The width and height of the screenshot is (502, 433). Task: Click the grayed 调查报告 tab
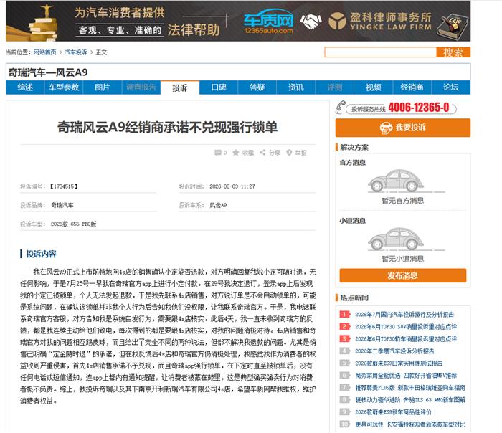(141, 87)
